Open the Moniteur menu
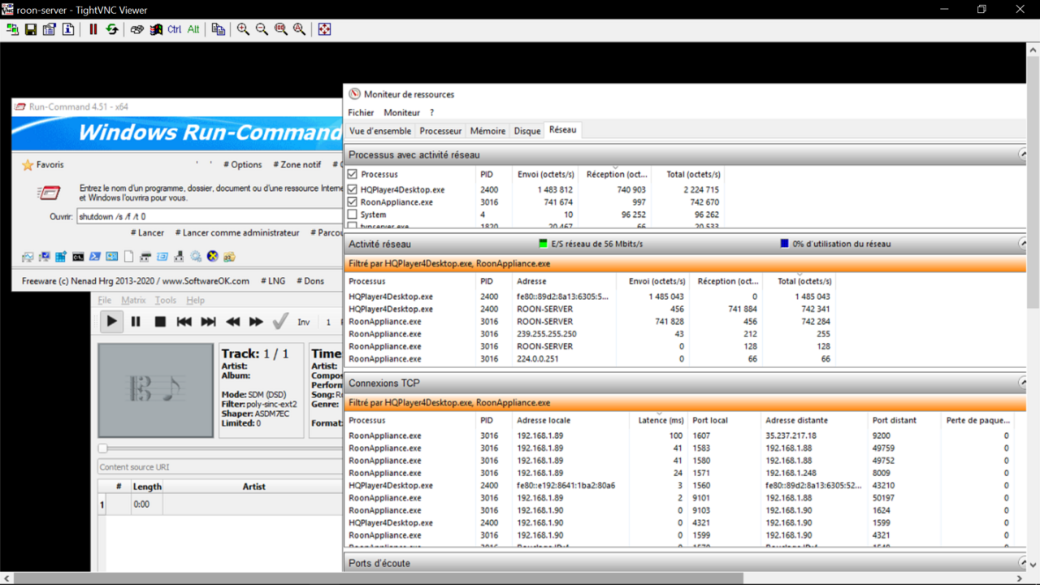The width and height of the screenshot is (1040, 585). click(402, 113)
